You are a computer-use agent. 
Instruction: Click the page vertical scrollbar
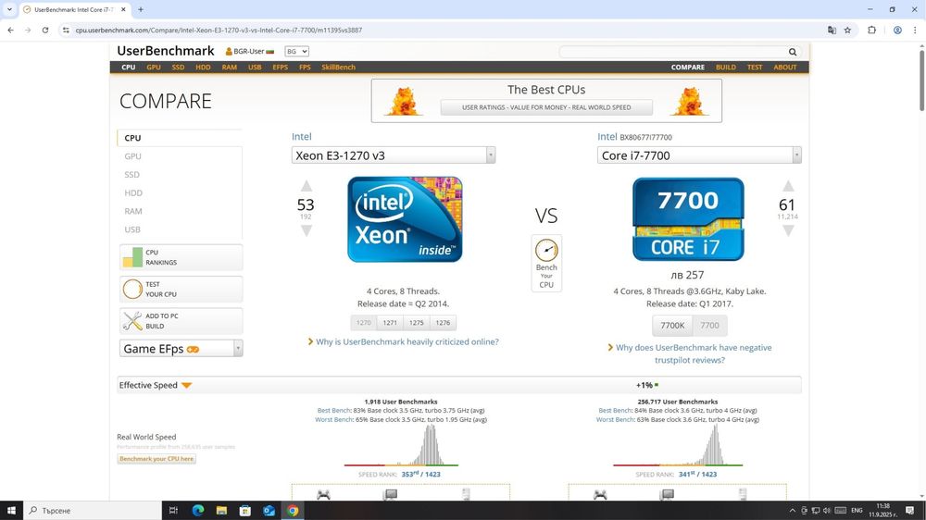pos(921,80)
